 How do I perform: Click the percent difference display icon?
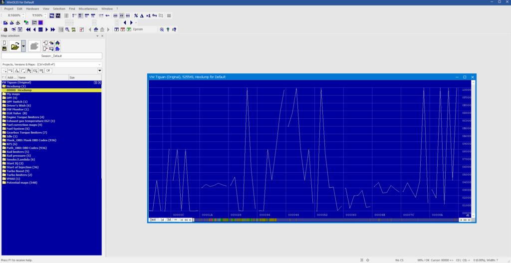point(136,15)
